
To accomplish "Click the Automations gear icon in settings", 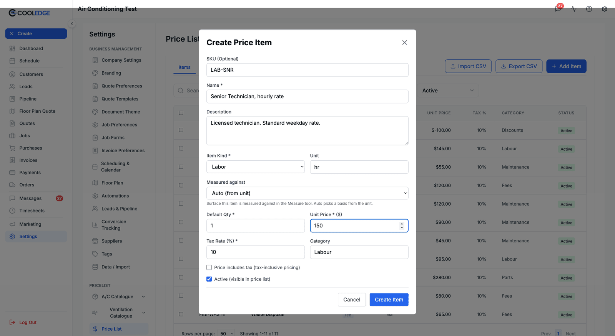I will click(x=95, y=196).
